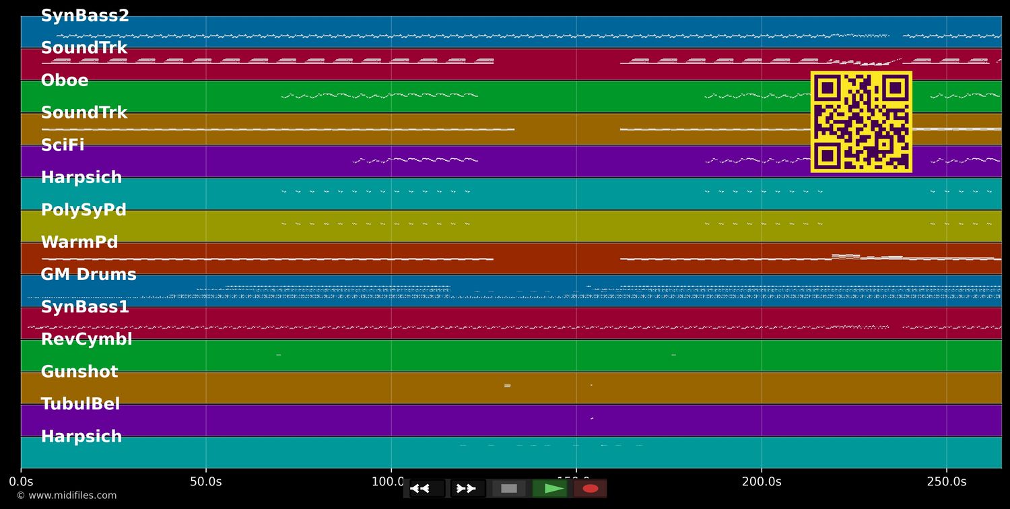Image resolution: width=1010 pixels, height=509 pixels.
Task: Select the Gunshot track label
Action: pos(79,372)
